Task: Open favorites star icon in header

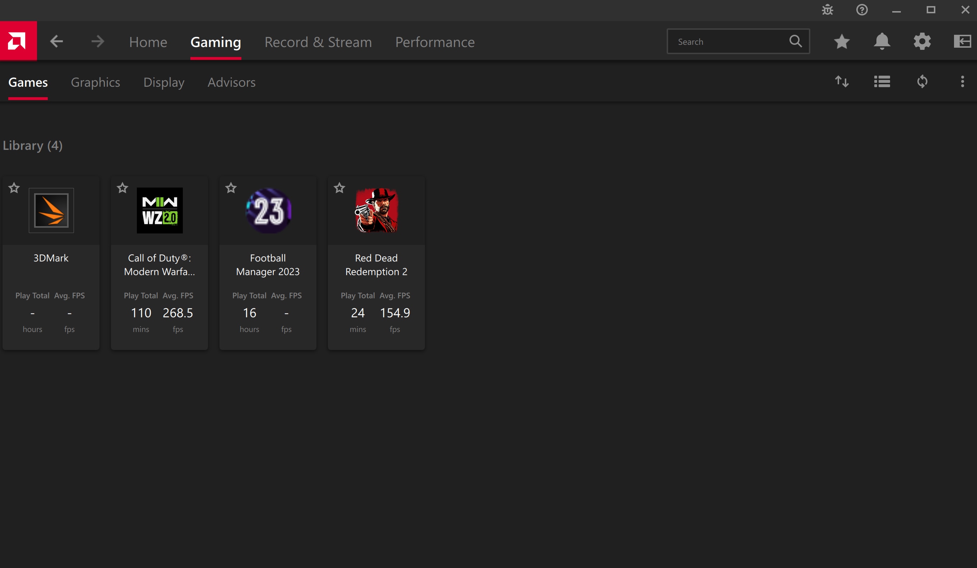Action: pos(842,41)
